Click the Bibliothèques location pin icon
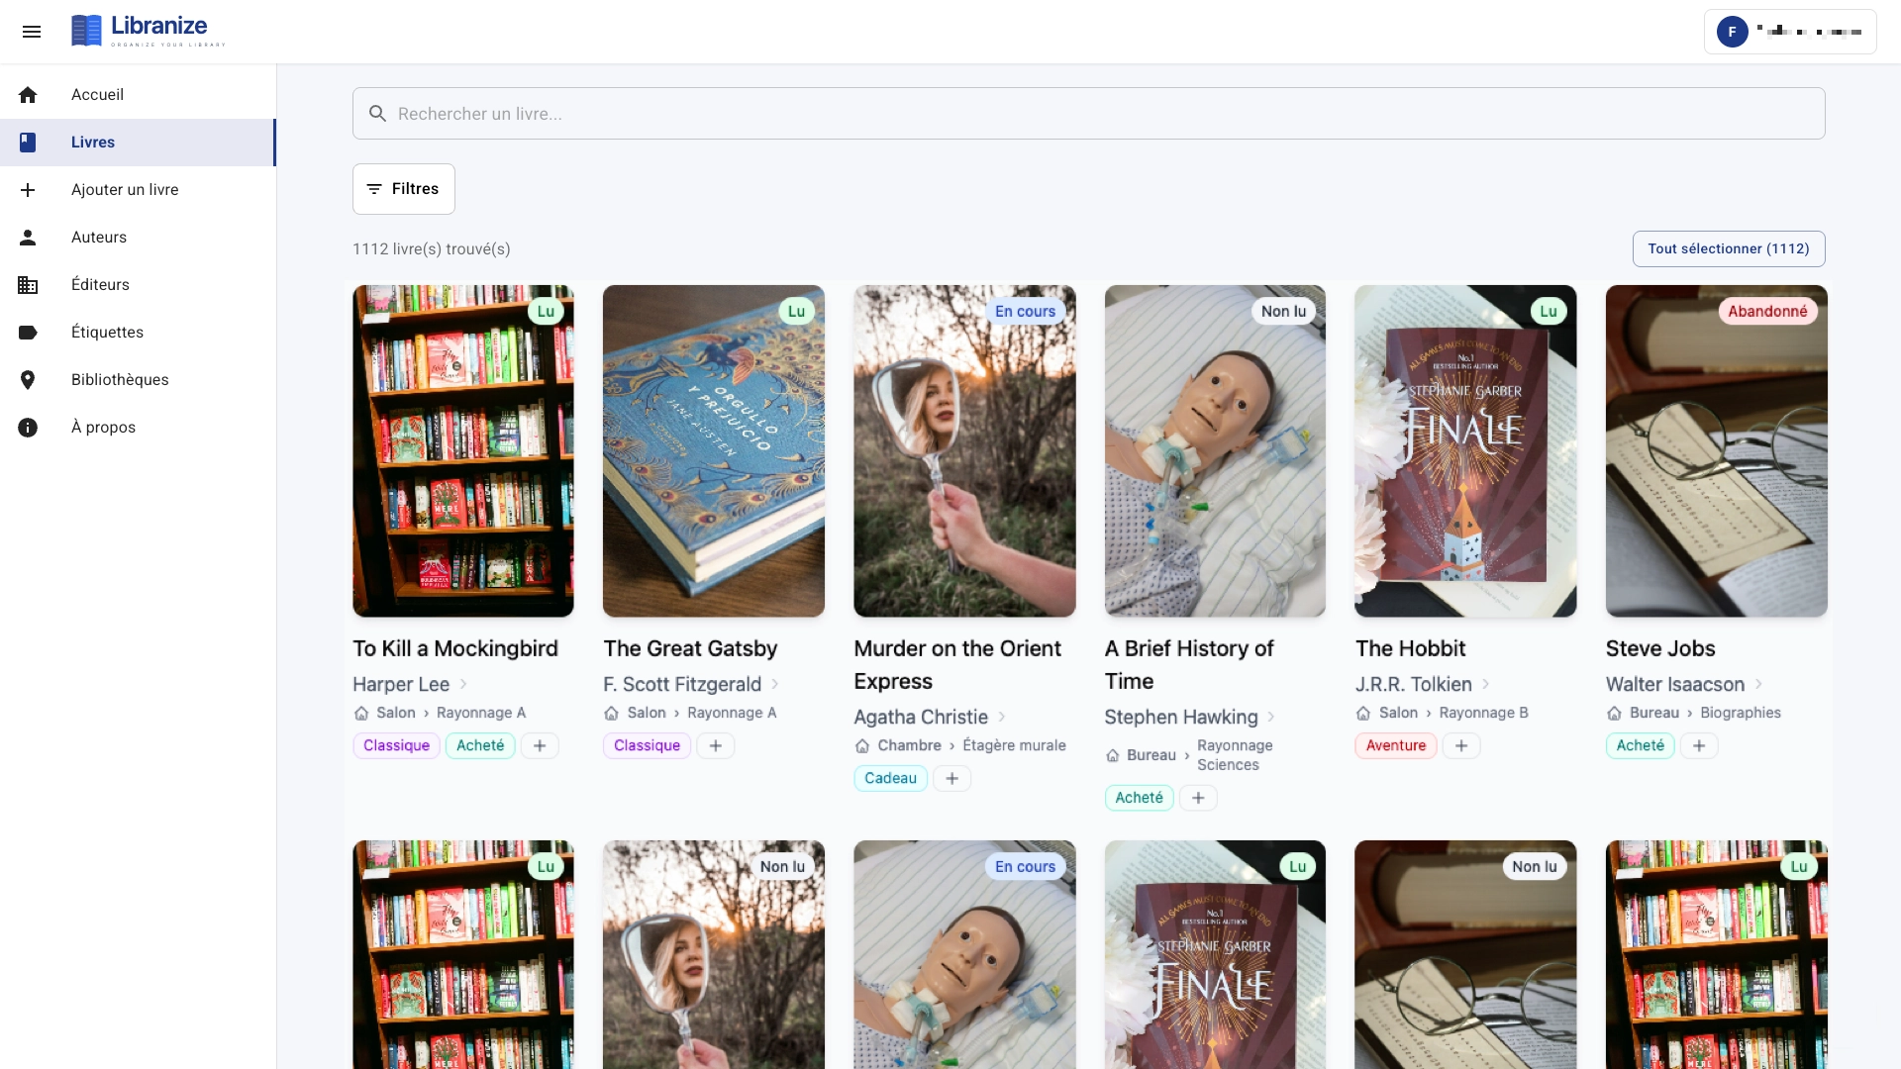The width and height of the screenshot is (1901, 1069). [29, 380]
